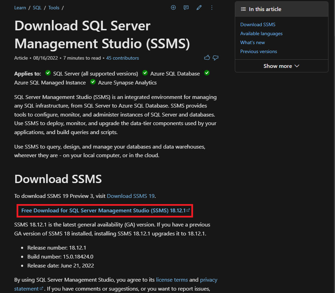The width and height of the screenshot is (335, 293).
Task: Click the Download SQL Server Management Studio title
Action: point(102,35)
